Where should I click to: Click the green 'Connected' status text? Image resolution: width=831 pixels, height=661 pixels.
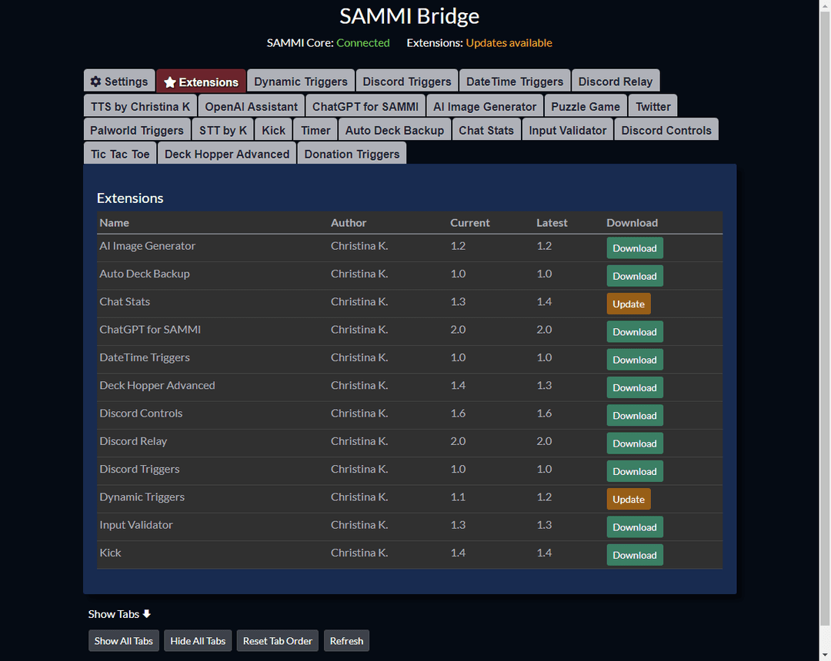pyautogui.click(x=363, y=43)
